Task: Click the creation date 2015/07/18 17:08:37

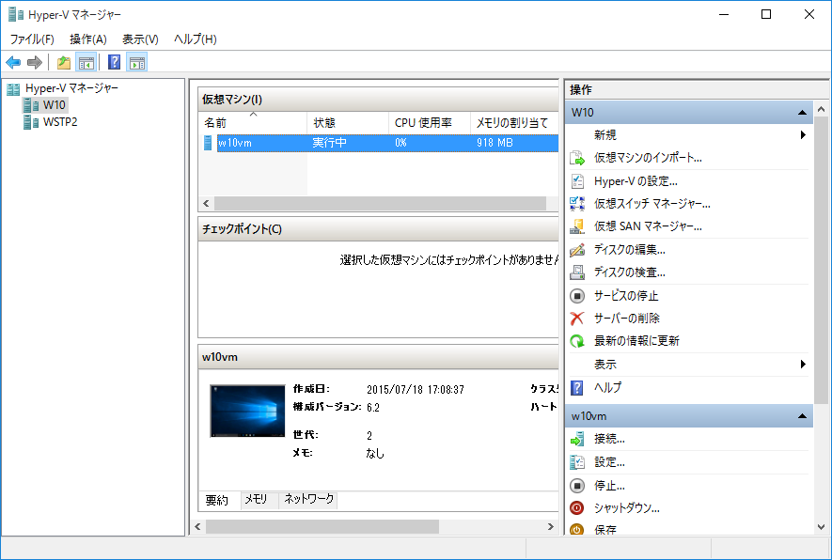Action: point(416,390)
